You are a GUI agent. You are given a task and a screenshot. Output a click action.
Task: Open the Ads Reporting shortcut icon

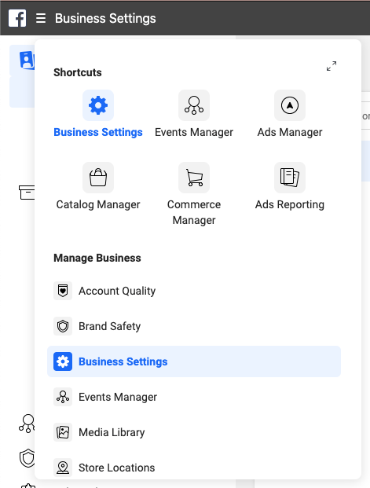click(x=290, y=178)
